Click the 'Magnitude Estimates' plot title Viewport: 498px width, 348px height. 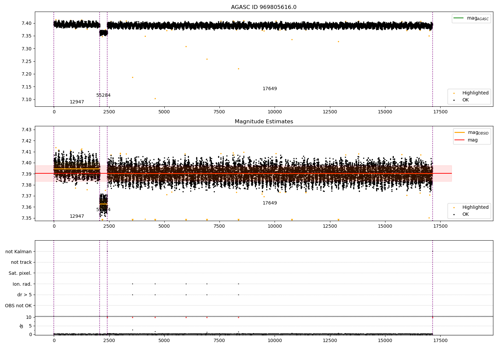pyautogui.click(x=264, y=122)
